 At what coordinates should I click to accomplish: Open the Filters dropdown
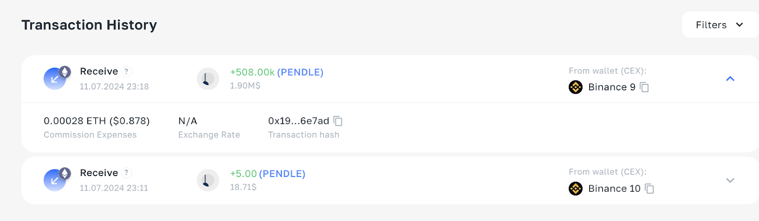pos(720,25)
